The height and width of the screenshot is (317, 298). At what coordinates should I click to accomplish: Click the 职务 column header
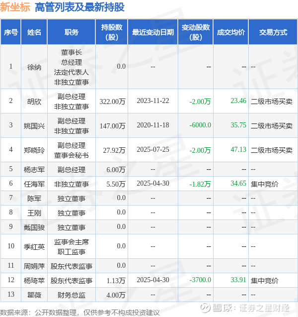(x=71, y=32)
